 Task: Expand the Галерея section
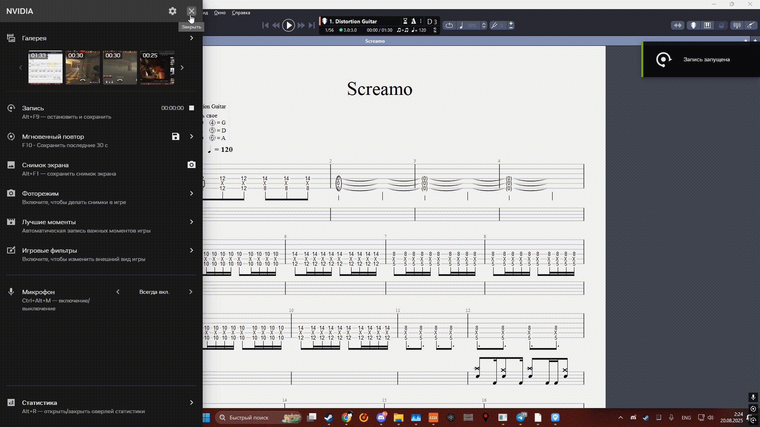click(x=192, y=38)
